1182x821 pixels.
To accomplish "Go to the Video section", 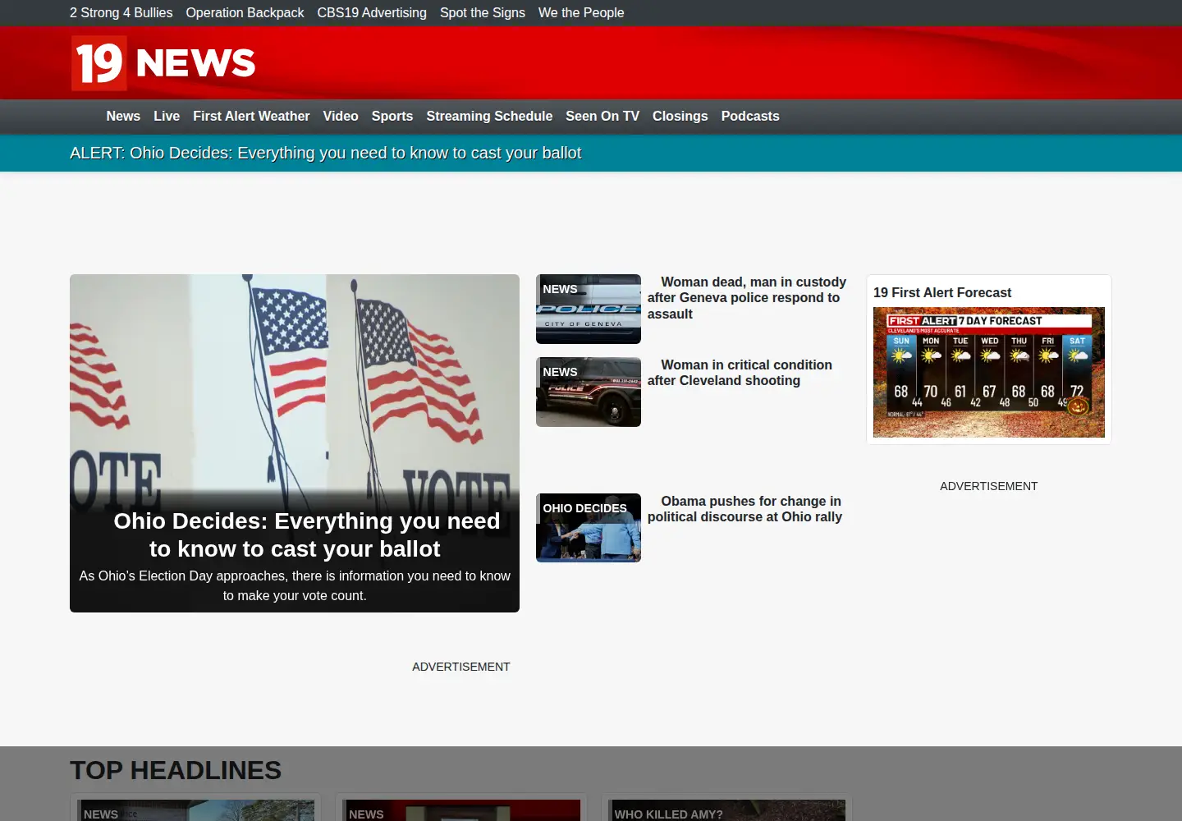I will point(341,117).
